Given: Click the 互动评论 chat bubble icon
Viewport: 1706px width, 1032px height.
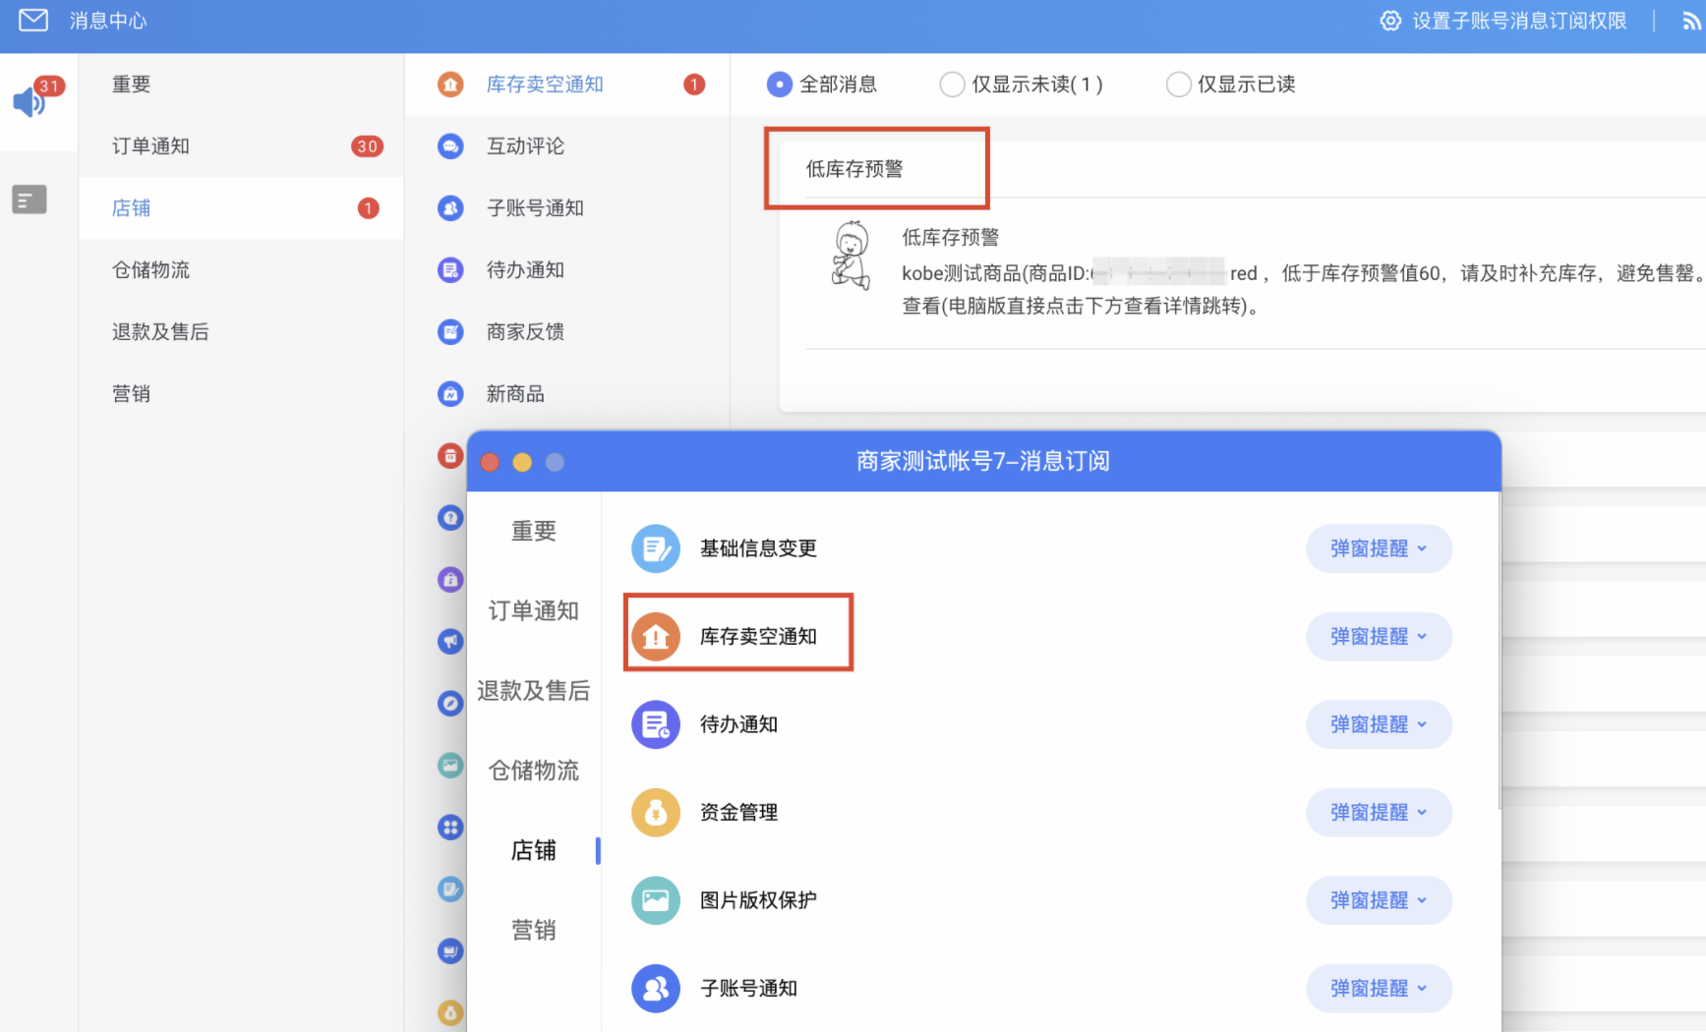Looking at the screenshot, I should (450, 146).
